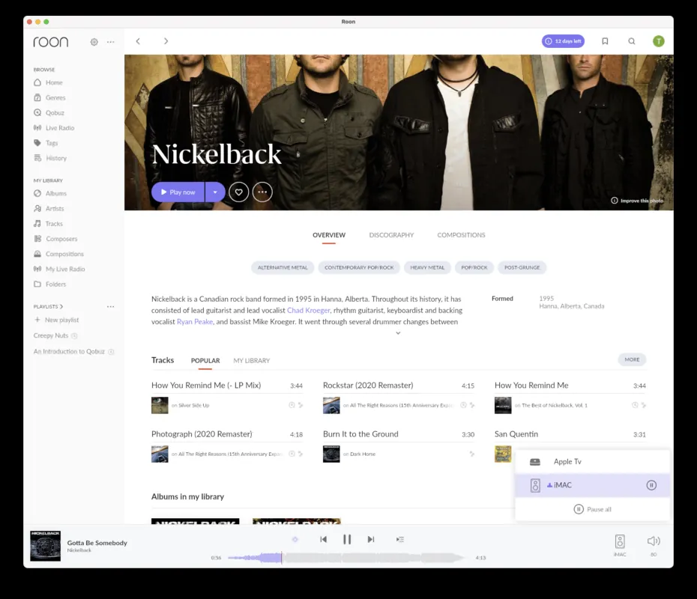Screen dimensions: 697x599
Task: Select the My Library tracks tab
Action: 251,361
